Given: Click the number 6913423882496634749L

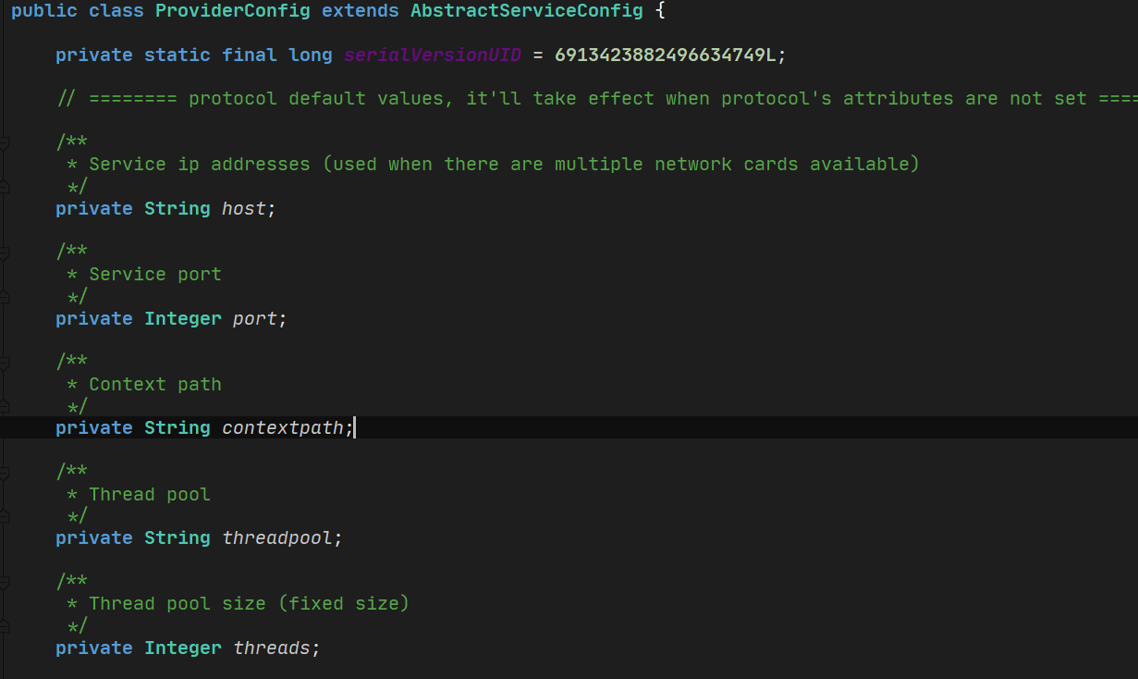Looking at the screenshot, I should click(666, 55).
